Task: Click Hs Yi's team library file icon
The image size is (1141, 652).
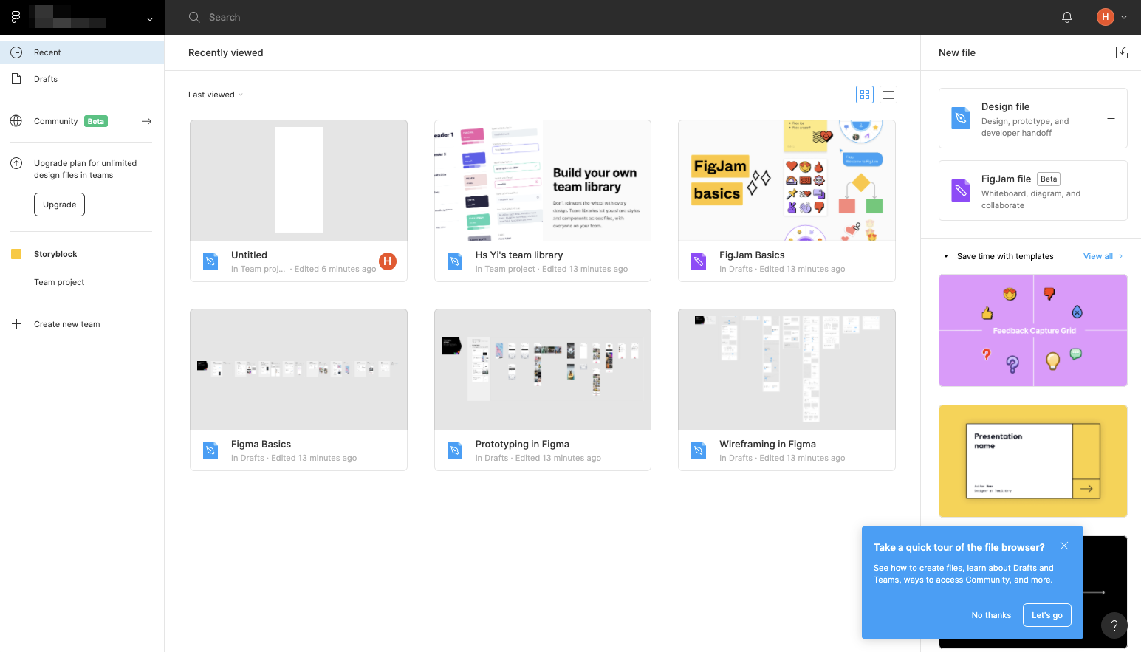Action: [x=455, y=261]
